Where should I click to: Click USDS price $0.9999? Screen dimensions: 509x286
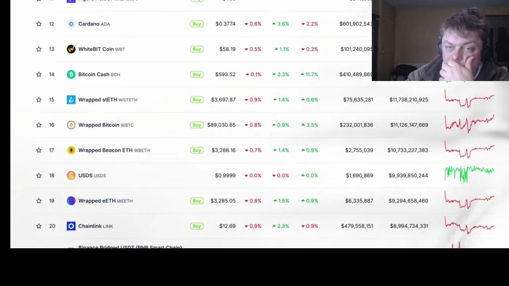[225, 176]
